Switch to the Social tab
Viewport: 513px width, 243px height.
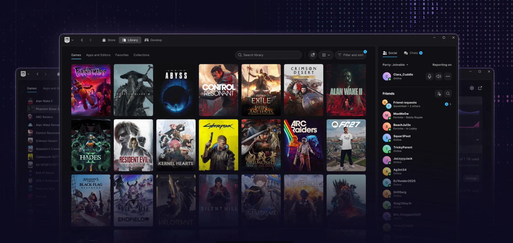390,53
